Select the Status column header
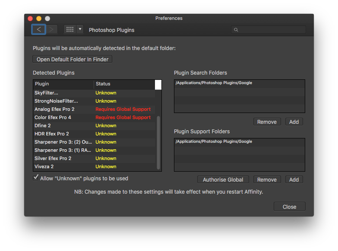This screenshot has width=338, height=251. 124,84
